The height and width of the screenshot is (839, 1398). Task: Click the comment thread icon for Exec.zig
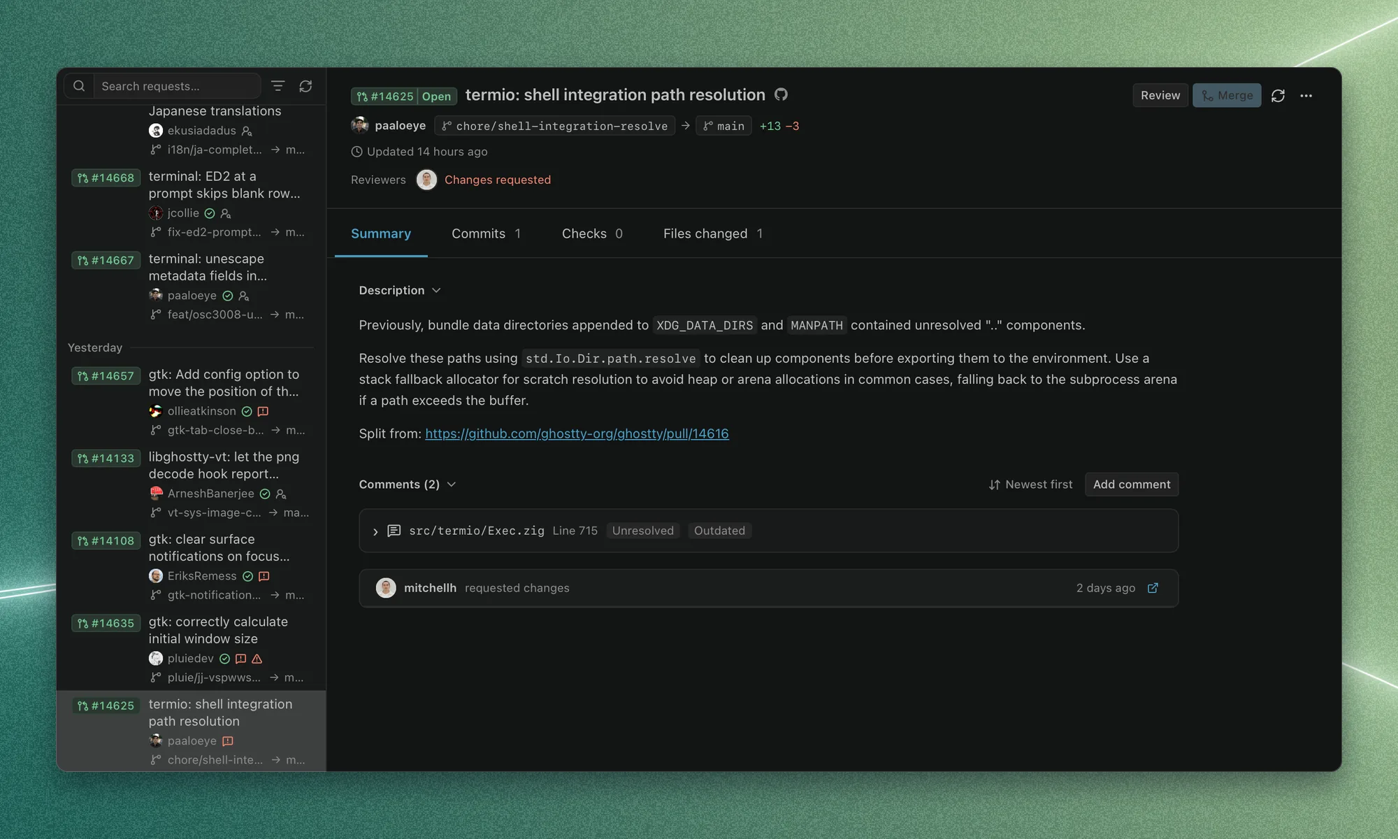(394, 531)
